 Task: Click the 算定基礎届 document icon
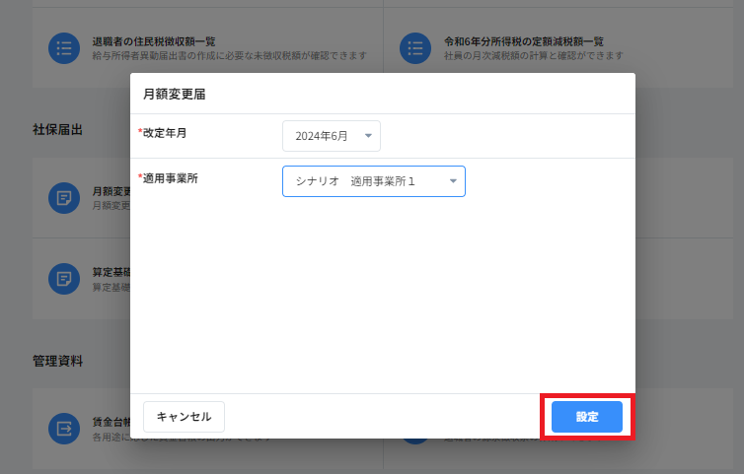point(64,278)
